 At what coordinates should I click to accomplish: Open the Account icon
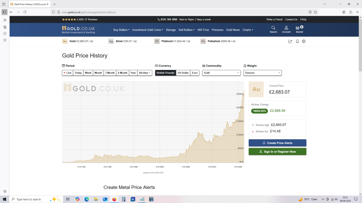point(286,30)
